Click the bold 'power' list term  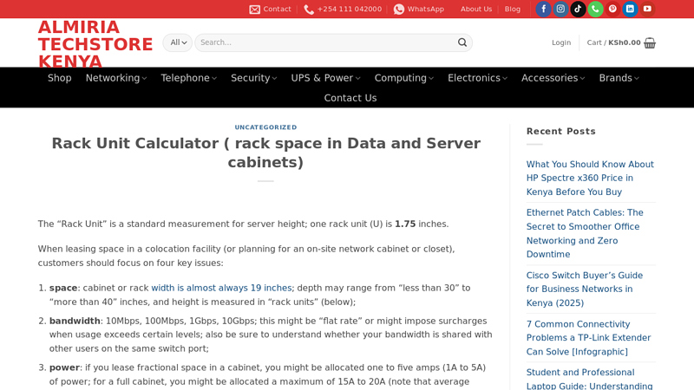pyautogui.click(x=64, y=367)
